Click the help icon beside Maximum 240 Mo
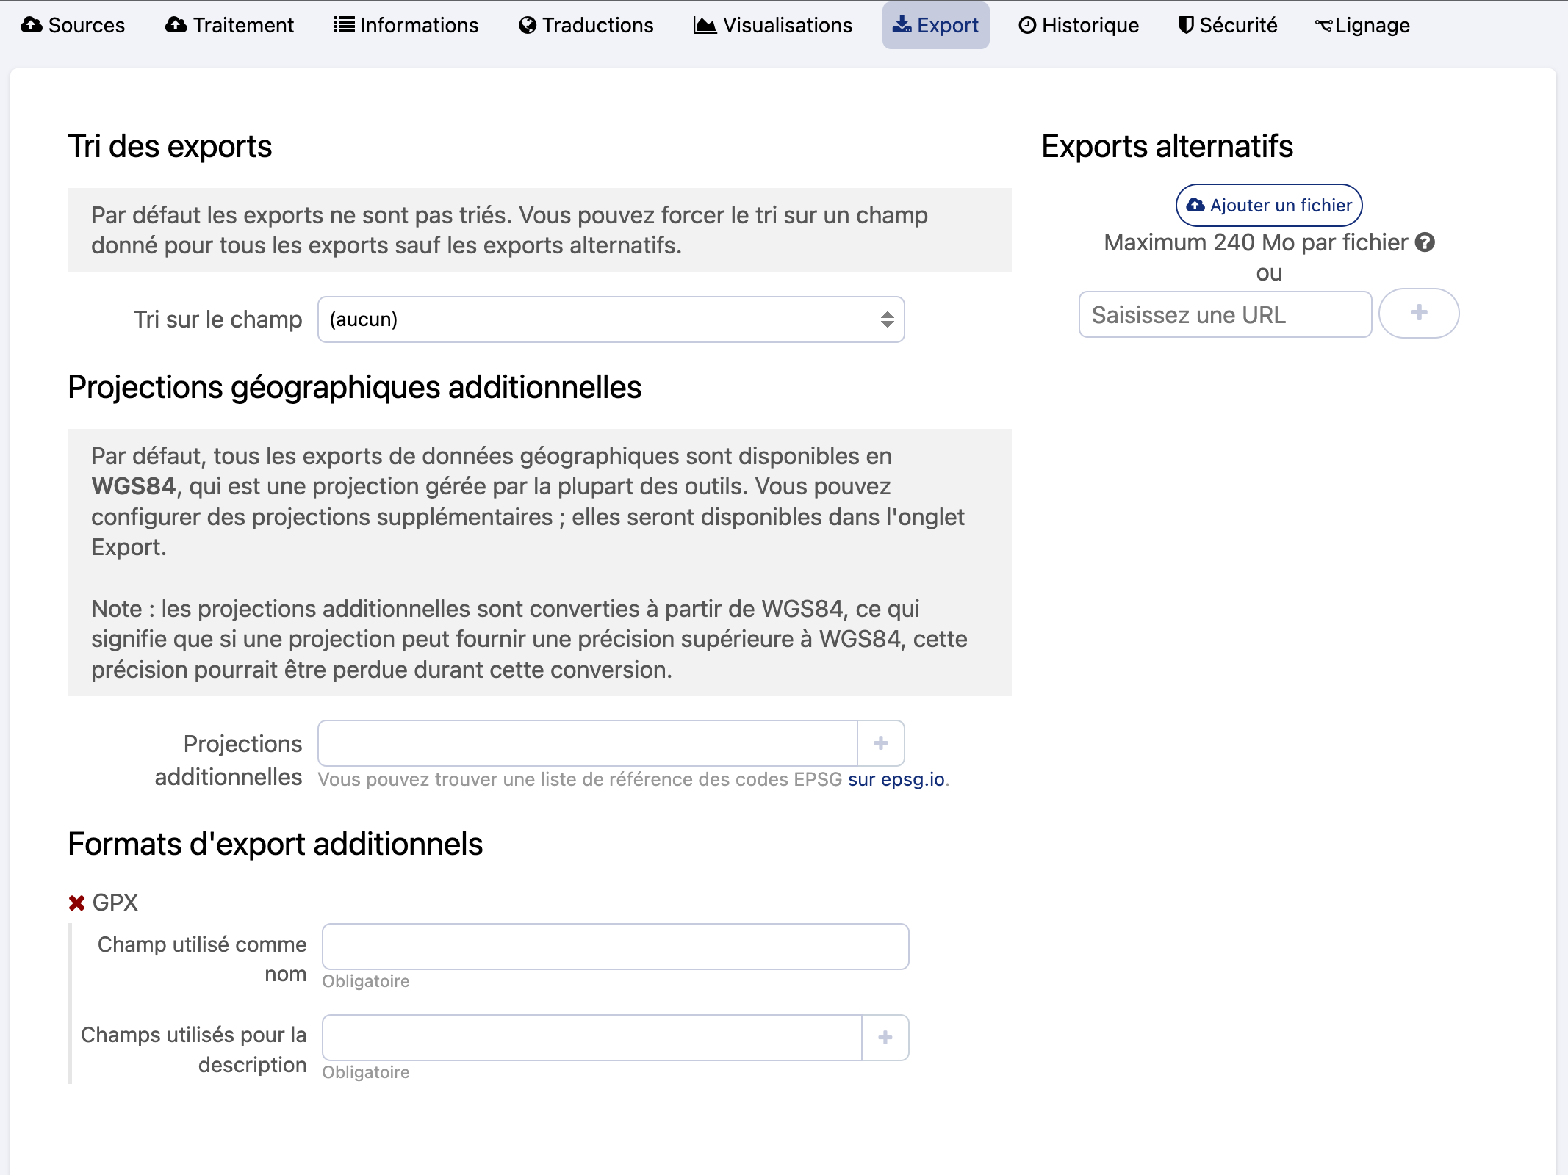1568x1175 pixels. click(x=1425, y=242)
